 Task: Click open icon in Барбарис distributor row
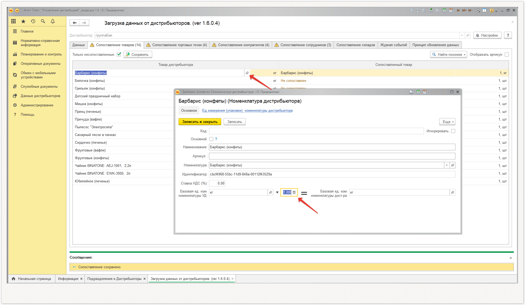[x=247, y=73]
